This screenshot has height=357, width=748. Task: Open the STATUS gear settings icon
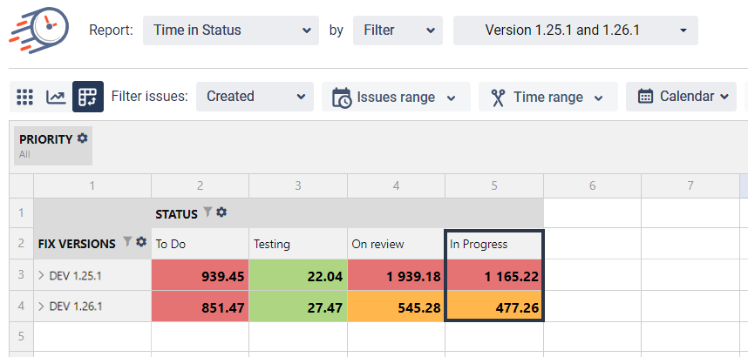coord(221,212)
